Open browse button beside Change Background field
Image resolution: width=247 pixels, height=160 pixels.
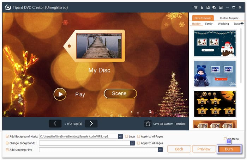(132, 143)
